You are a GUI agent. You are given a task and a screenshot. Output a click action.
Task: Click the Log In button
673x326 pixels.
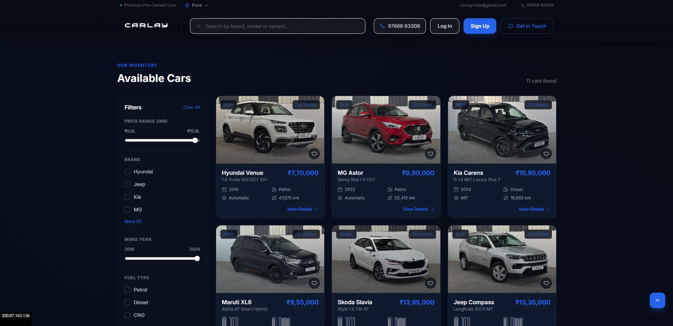[x=445, y=26]
